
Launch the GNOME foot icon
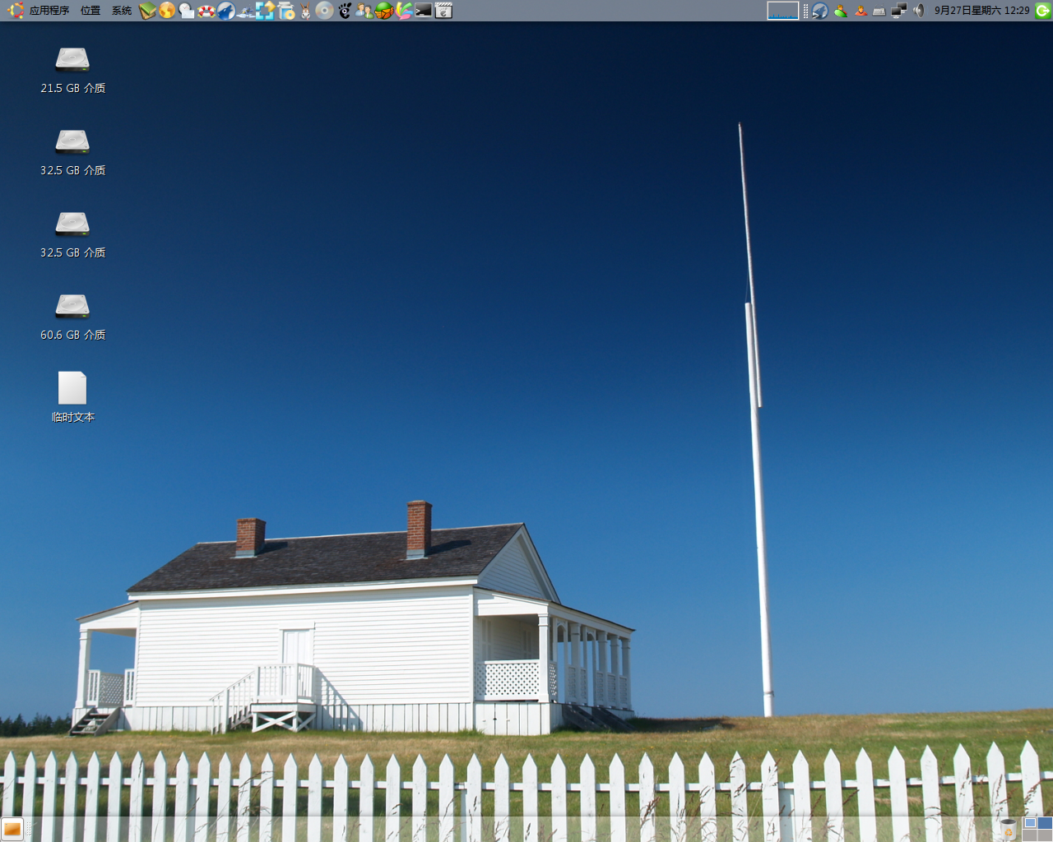pyautogui.click(x=345, y=11)
